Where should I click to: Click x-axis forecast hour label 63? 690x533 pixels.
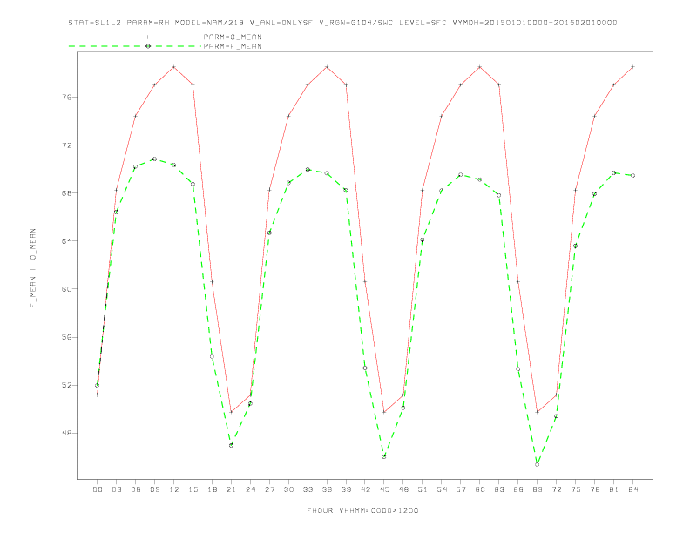(x=499, y=489)
